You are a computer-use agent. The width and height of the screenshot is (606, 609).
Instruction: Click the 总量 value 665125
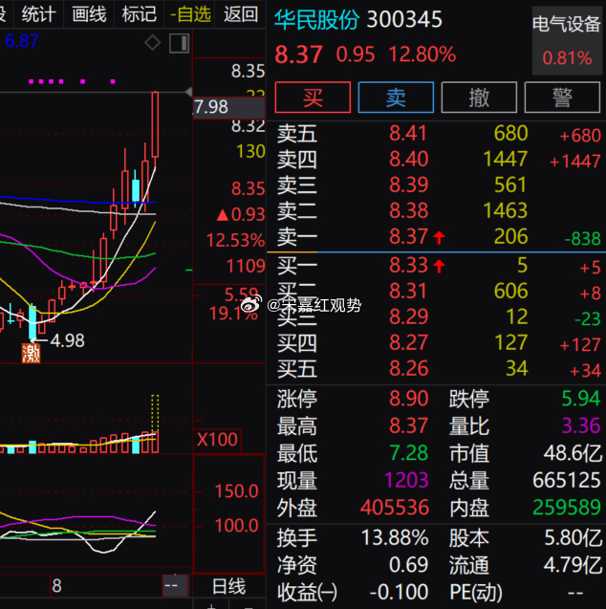pos(567,480)
